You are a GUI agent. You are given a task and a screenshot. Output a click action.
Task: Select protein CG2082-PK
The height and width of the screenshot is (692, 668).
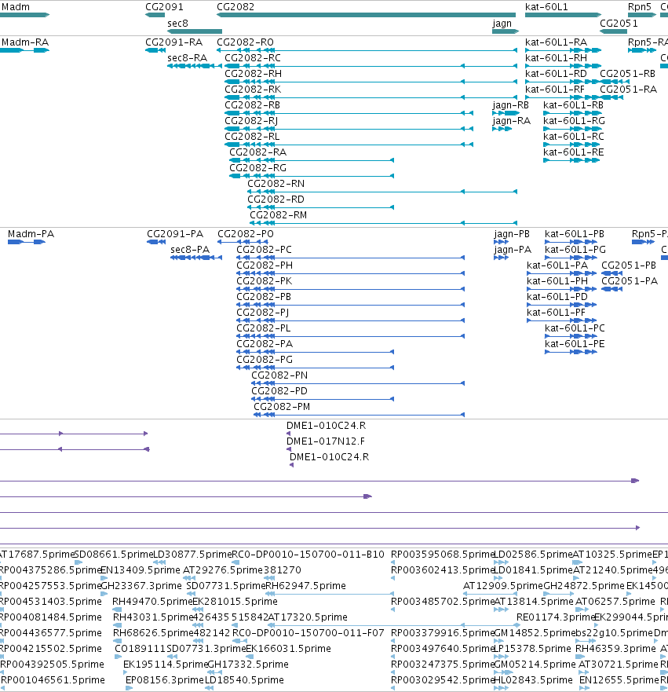coord(264,281)
